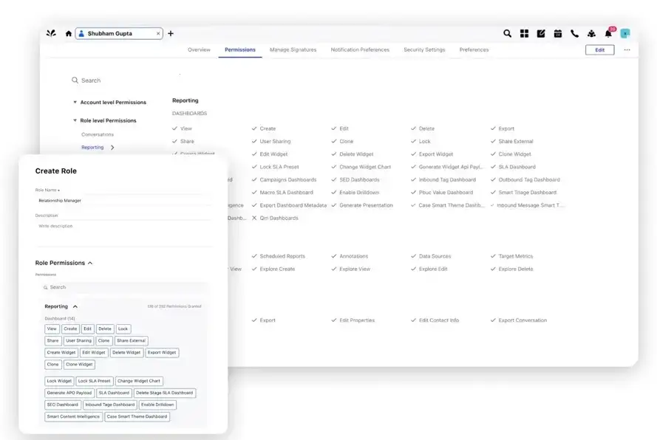657x440 pixels.
Task: Select Conversations under Role level Permissions
Action: (x=98, y=134)
